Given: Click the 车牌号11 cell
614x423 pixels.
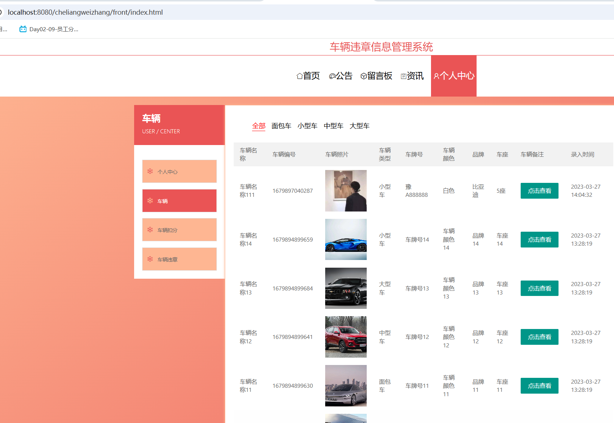Looking at the screenshot, I should 417,386.
